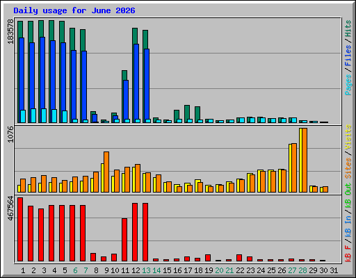Screen dimensions: 356x278
Task: Click day 30 on the x-axis
Action: (323, 270)
